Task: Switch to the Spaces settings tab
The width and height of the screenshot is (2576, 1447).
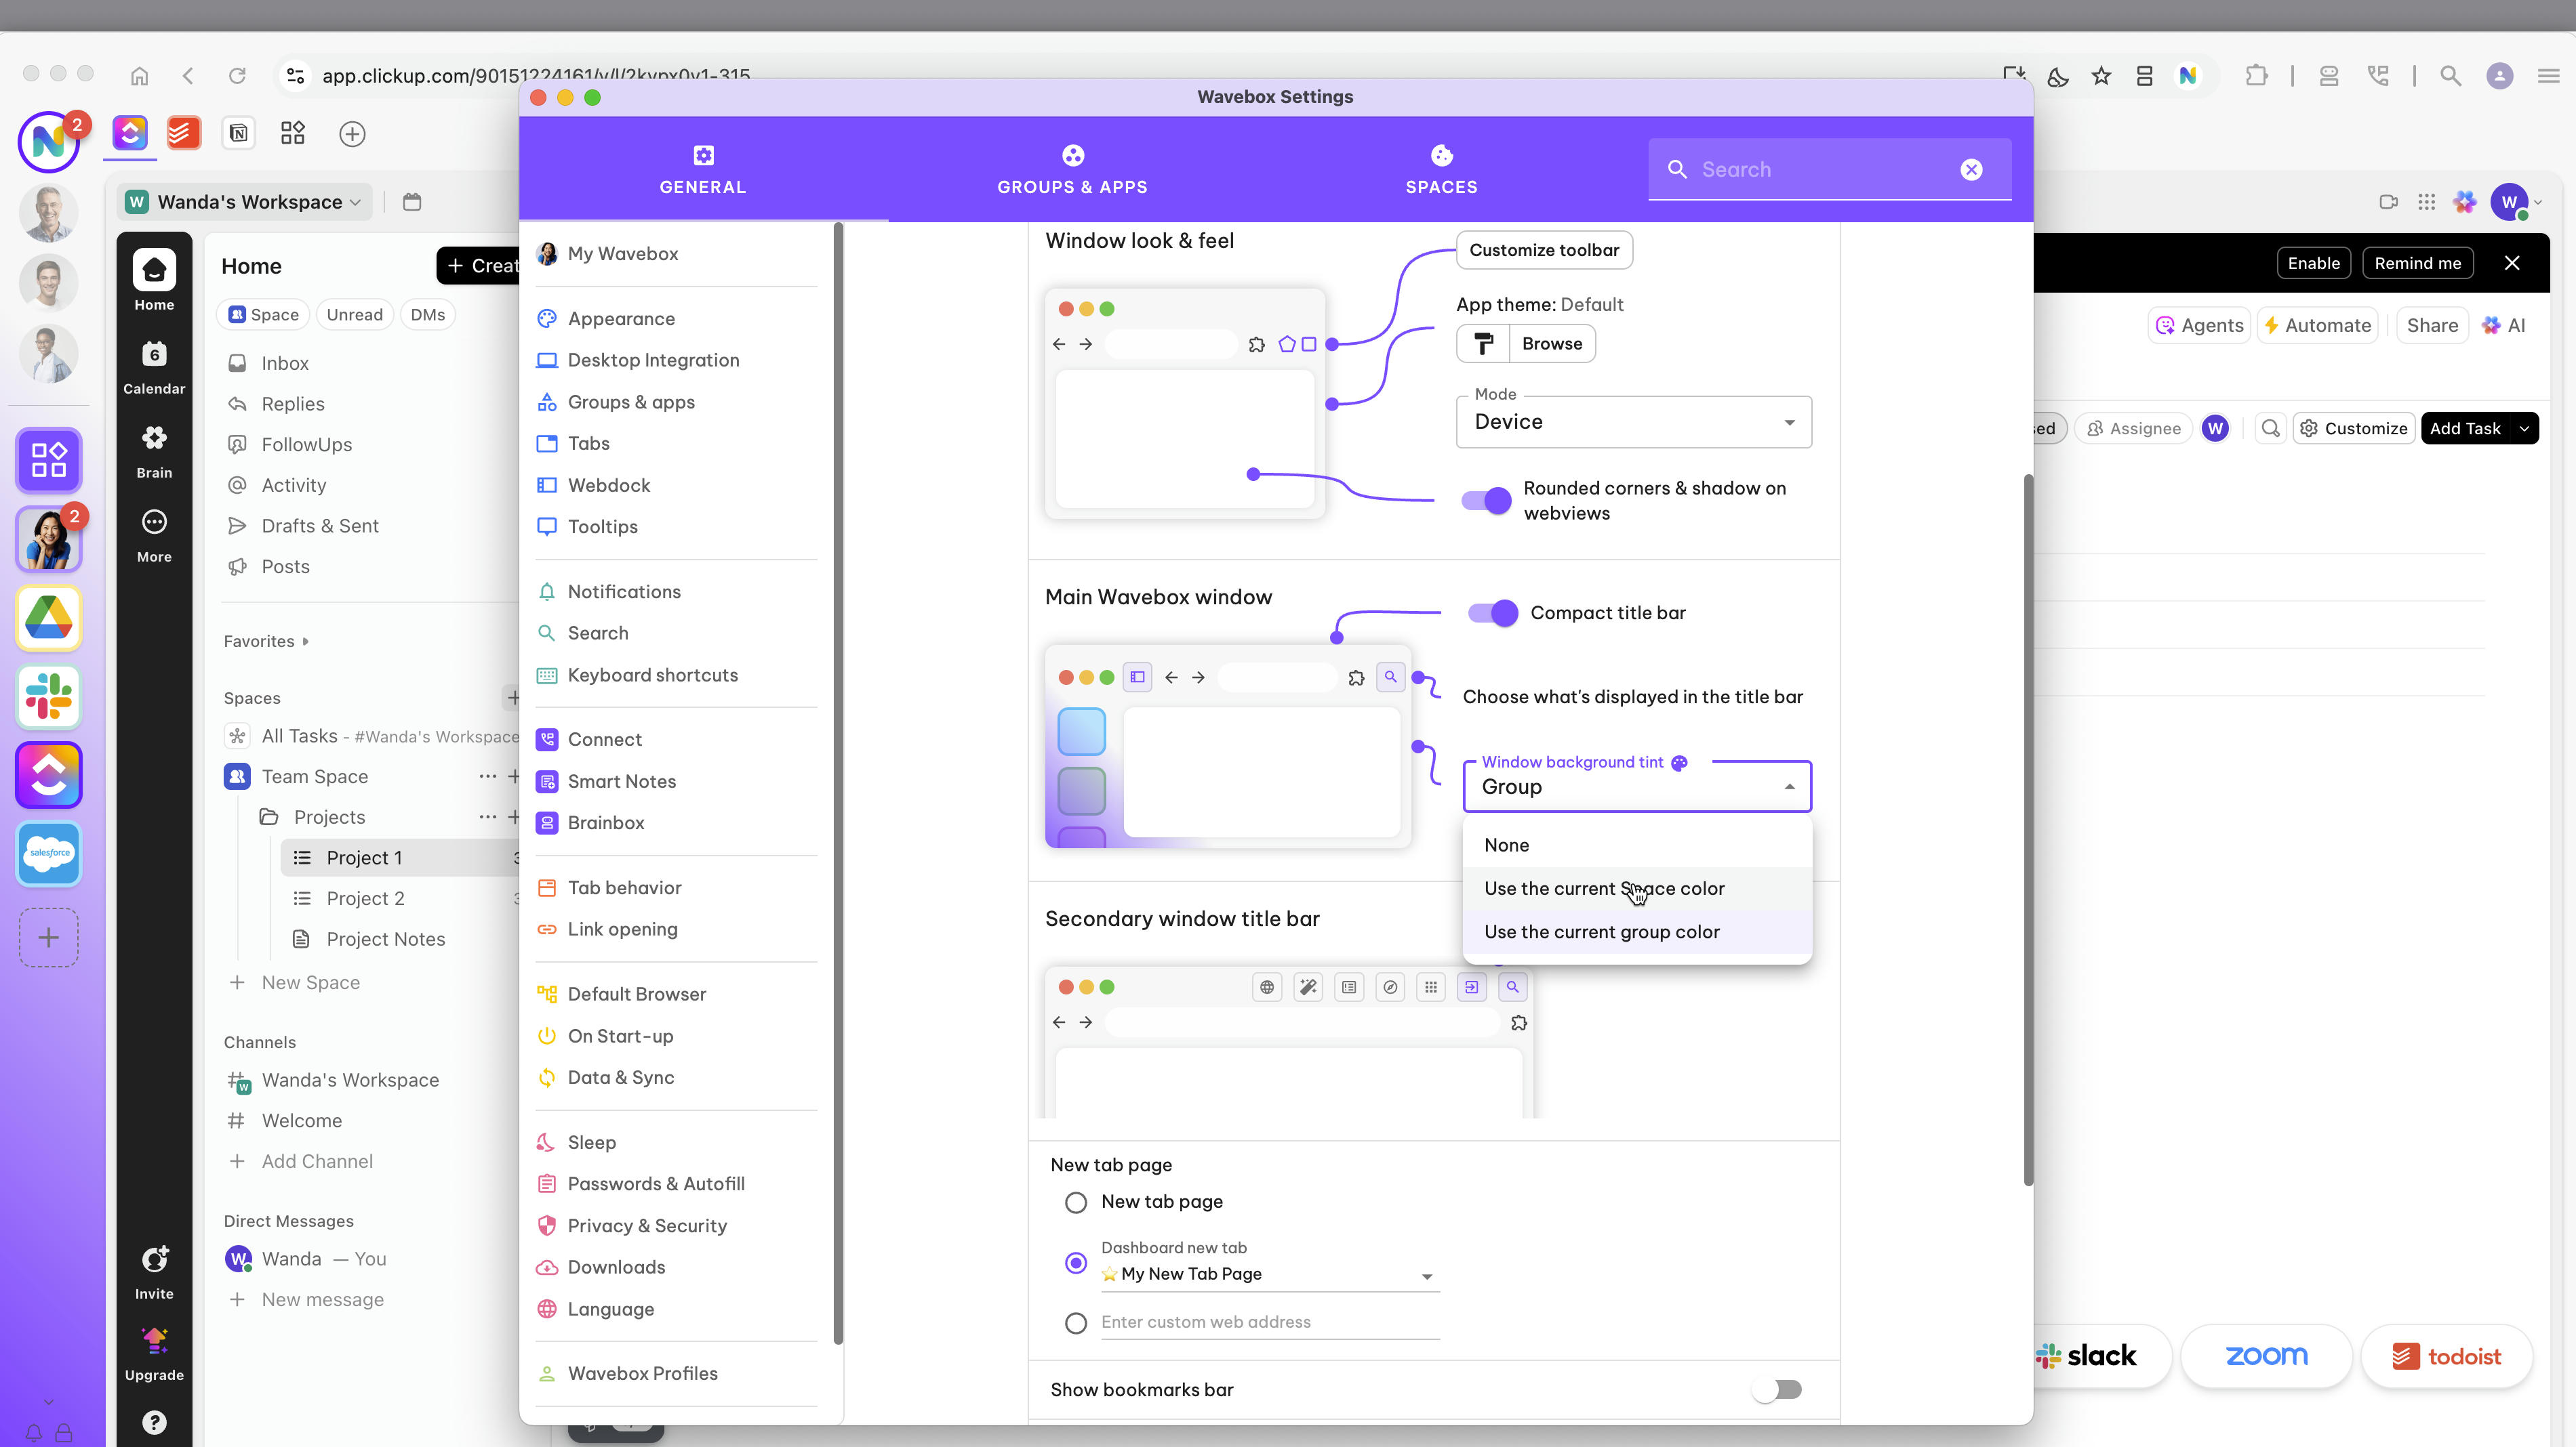Action: pos(1441,169)
